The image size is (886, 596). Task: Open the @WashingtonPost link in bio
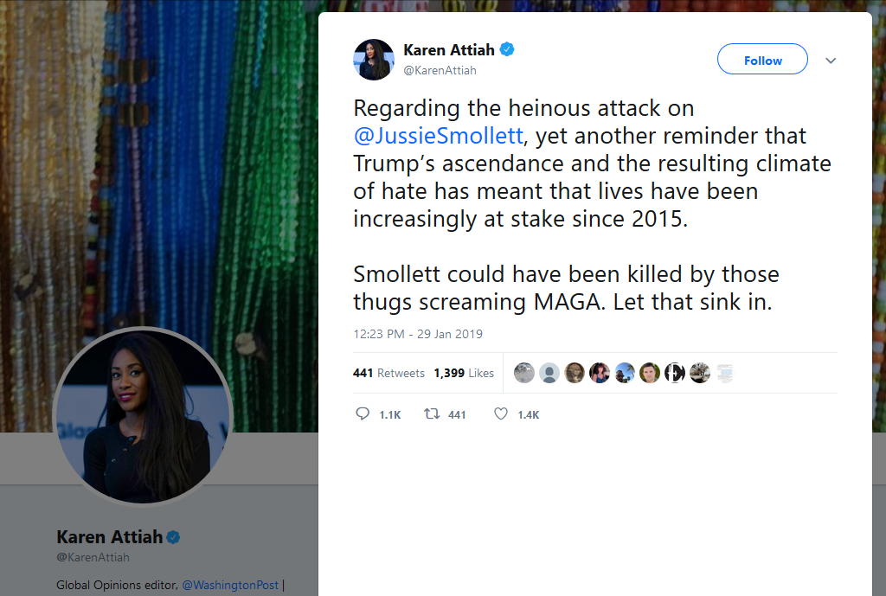(230, 585)
